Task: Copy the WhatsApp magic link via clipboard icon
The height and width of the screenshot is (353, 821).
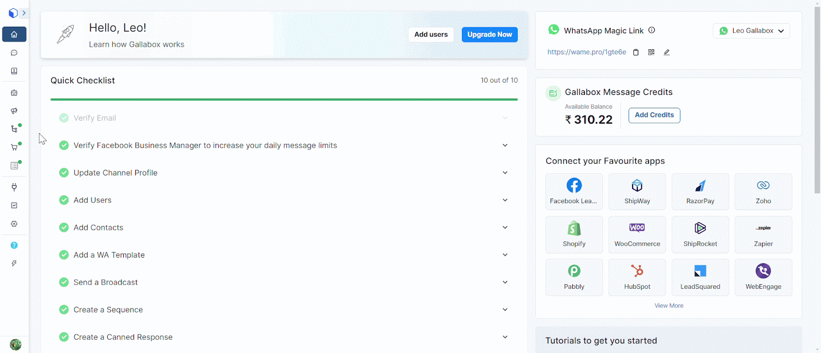Action: point(636,52)
